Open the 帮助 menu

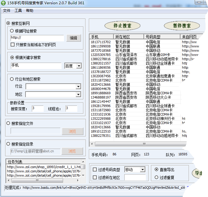click(30, 11)
